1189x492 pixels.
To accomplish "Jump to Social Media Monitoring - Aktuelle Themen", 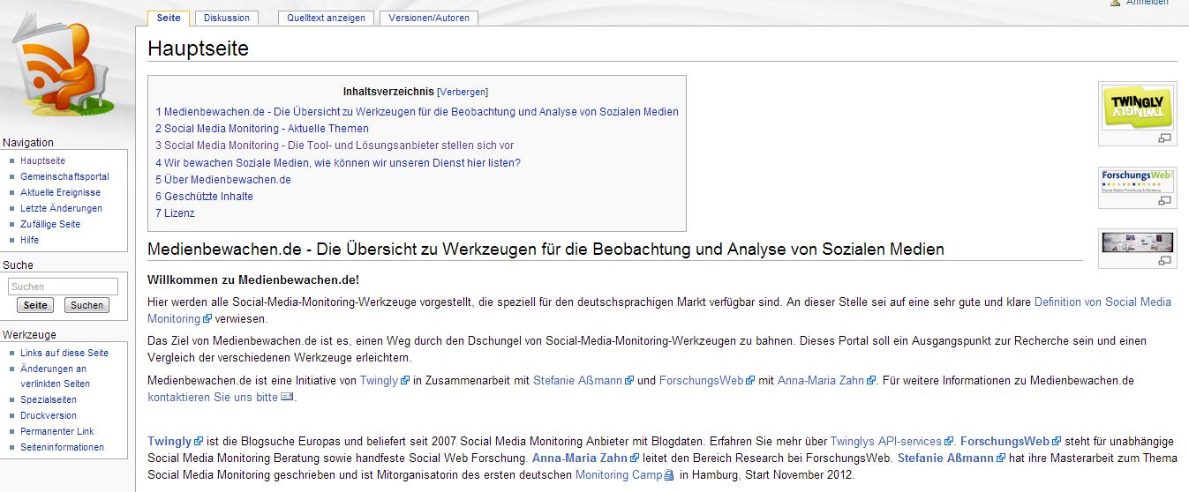I will click(262, 129).
